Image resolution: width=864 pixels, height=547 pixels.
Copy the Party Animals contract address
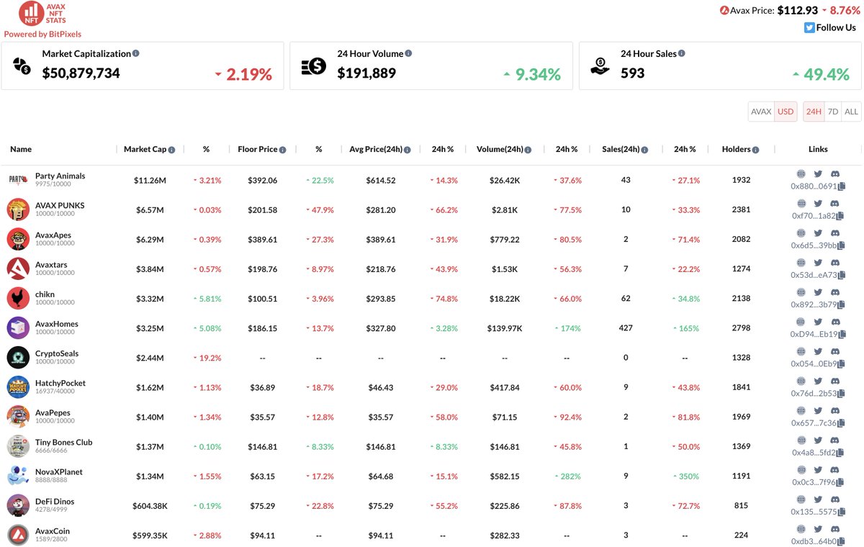(841, 186)
